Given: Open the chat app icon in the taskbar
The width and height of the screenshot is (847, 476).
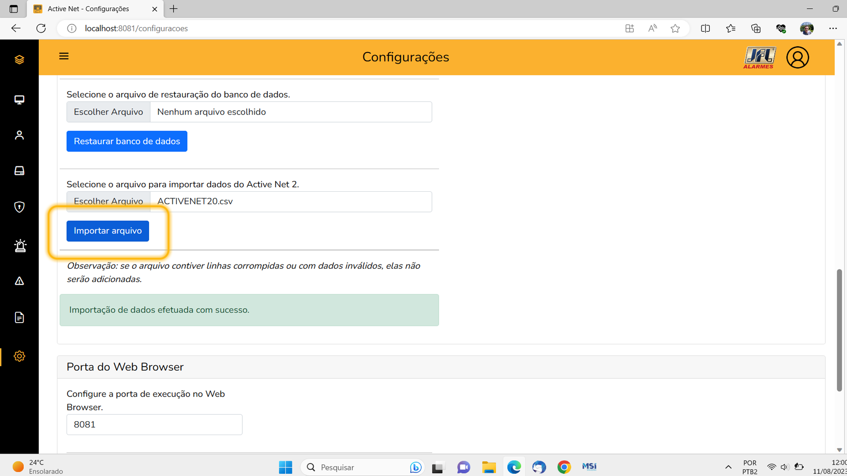Looking at the screenshot, I should pos(464,467).
